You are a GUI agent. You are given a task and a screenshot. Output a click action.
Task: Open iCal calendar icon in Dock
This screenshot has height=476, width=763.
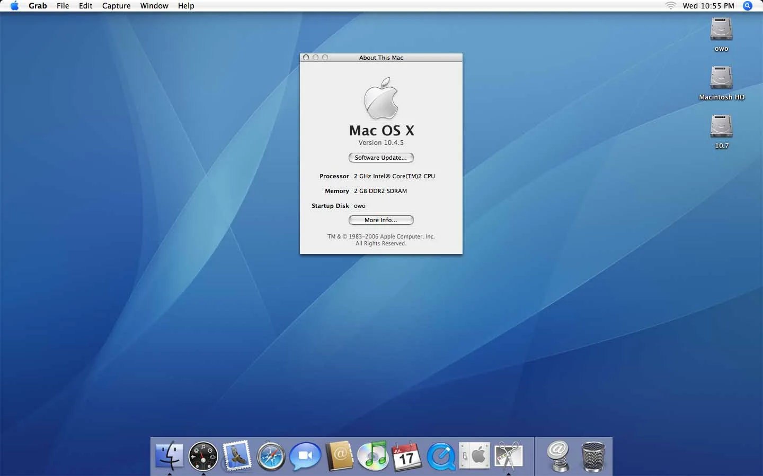(406, 456)
